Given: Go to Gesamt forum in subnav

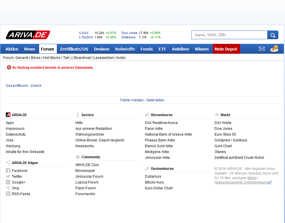Looking at the screenshot, I should (22, 58).
